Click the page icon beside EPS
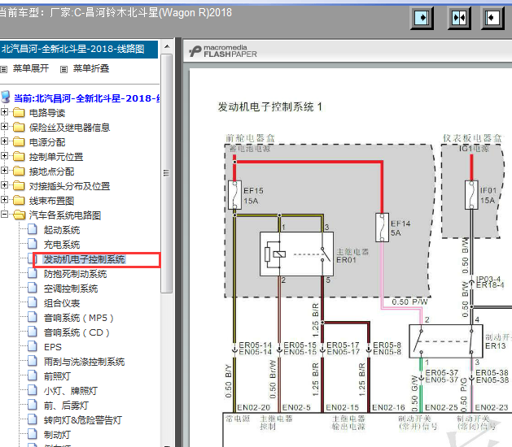Screen dimensions: 512x447 33,346
